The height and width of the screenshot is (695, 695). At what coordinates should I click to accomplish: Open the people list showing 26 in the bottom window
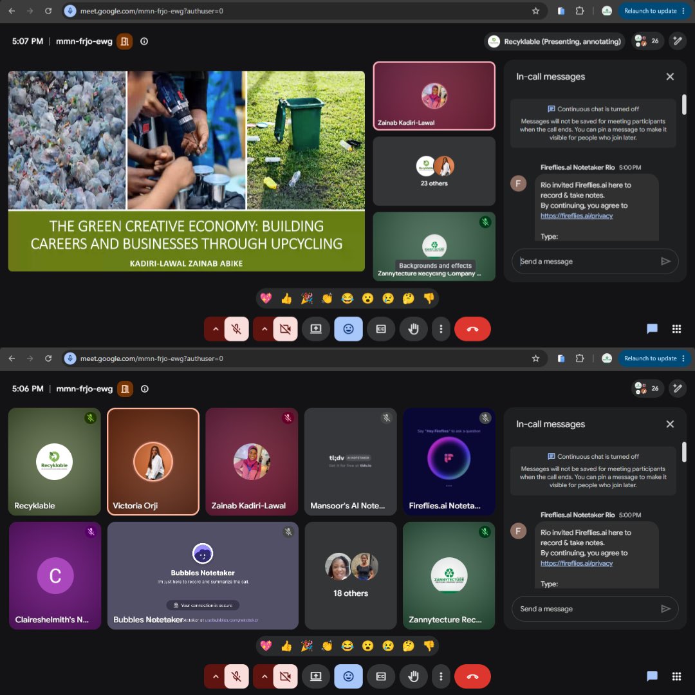647,389
